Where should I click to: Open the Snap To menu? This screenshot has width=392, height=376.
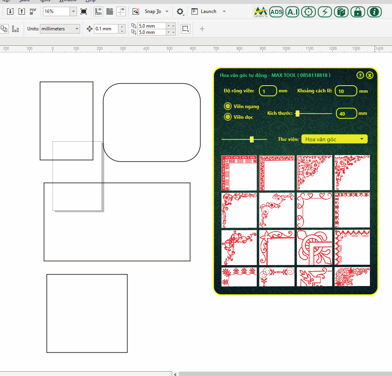[x=167, y=11]
